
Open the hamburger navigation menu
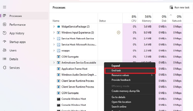5,7
